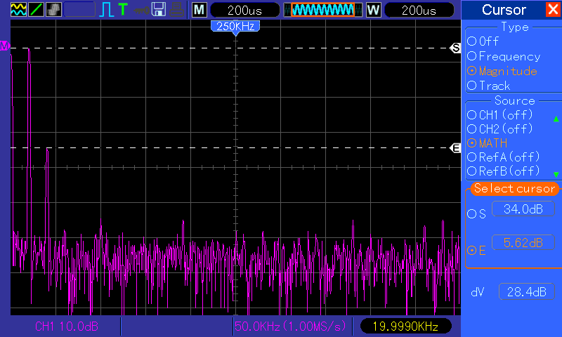562x337 pixels.
Task: Click the M timebase 200us field
Action: (x=242, y=10)
